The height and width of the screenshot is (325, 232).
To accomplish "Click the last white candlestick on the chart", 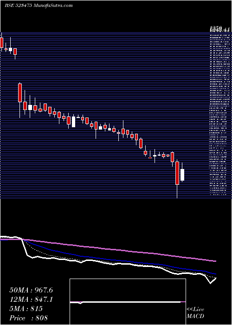I will pos(182,175).
